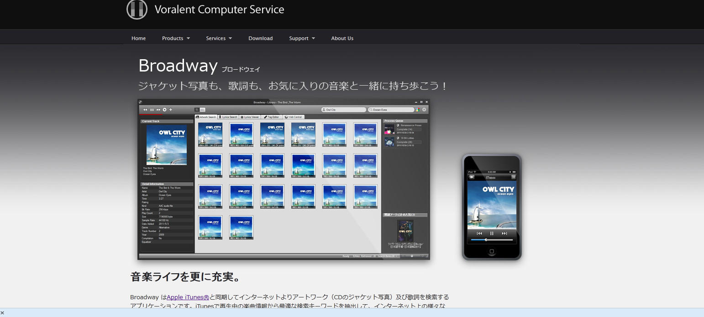The width and height of the screenshot is (704, 317).
Task: Click the Sample Rate 44100 Hz row
Action: pyautogui.click(x=167, y=220)
